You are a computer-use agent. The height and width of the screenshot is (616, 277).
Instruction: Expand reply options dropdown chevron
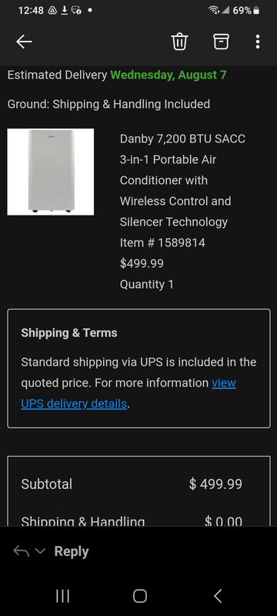pyautogui.click(x=40, y=551)
